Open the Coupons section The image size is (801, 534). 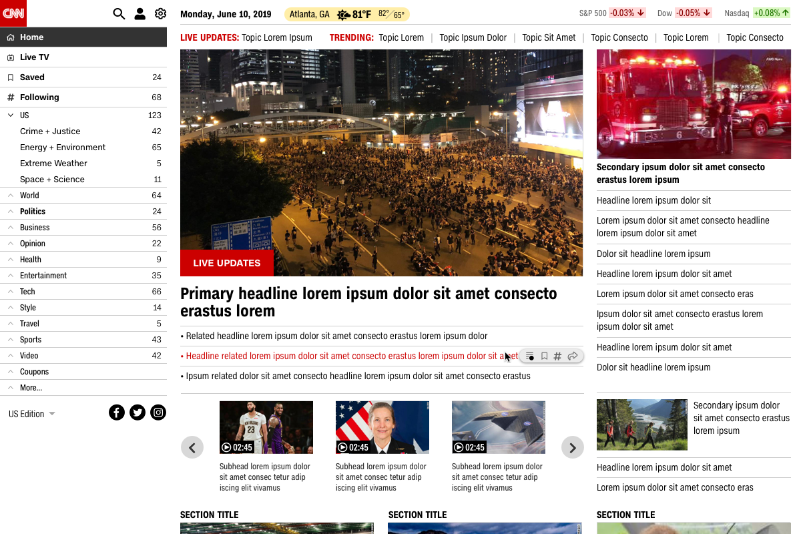83,372
